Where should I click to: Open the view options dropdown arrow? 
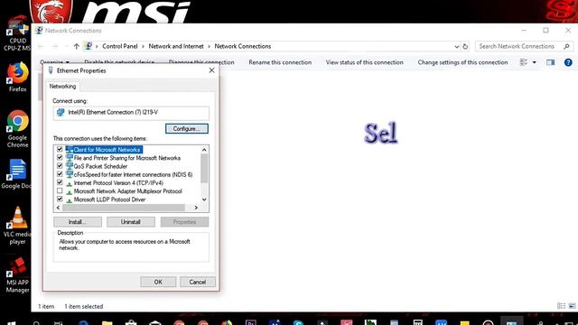point(534,62)
